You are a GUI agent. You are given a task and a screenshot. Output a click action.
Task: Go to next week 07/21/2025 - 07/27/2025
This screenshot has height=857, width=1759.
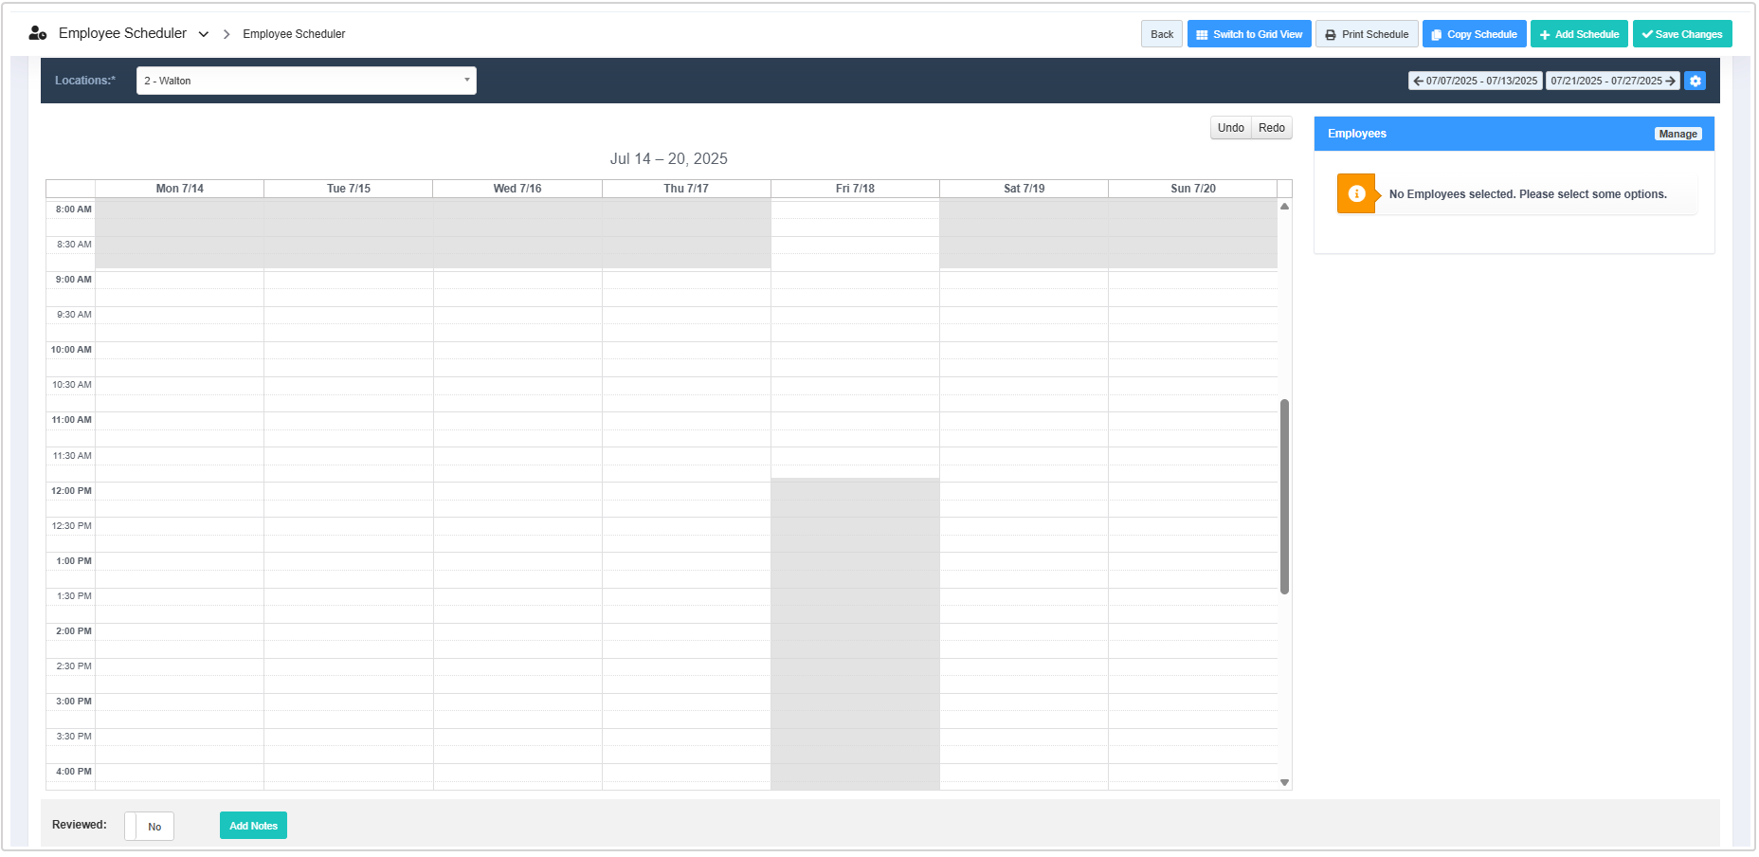click(x=1612, y=81)
